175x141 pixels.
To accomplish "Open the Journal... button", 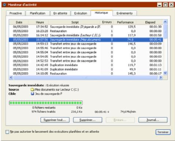I will [153, 120].
